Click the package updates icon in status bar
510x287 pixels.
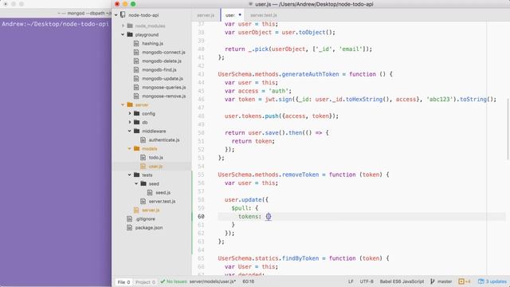coord(481,281)
